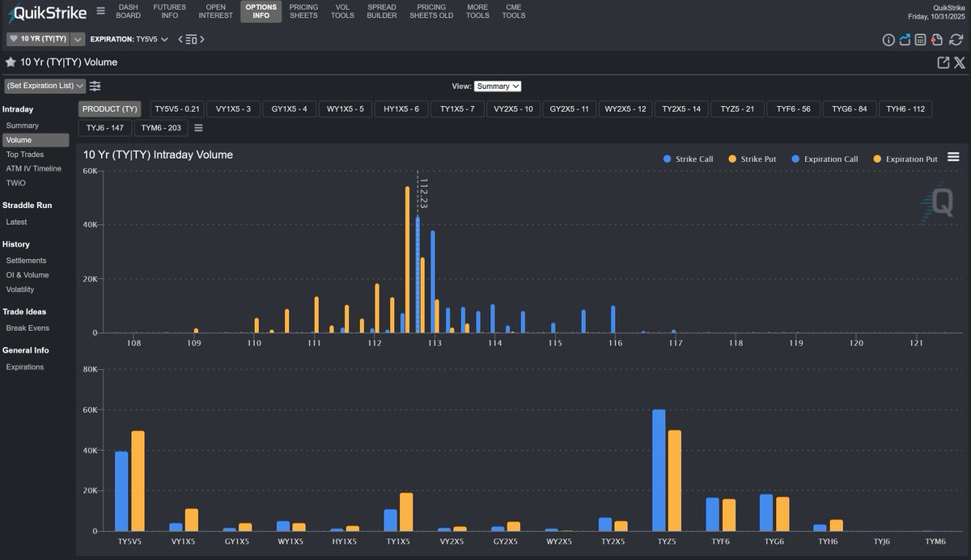This screenshot has width=971, height=560.
Task: Go to Settlements in the History section
Action: click(x=28, y=260)
